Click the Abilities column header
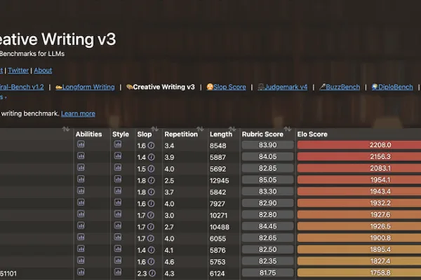Viewport: 421px width, 280px height. coord(88,134)
